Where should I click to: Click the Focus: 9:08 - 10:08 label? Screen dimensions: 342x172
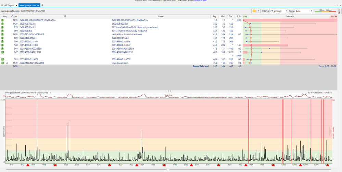(x=328, y=66)
